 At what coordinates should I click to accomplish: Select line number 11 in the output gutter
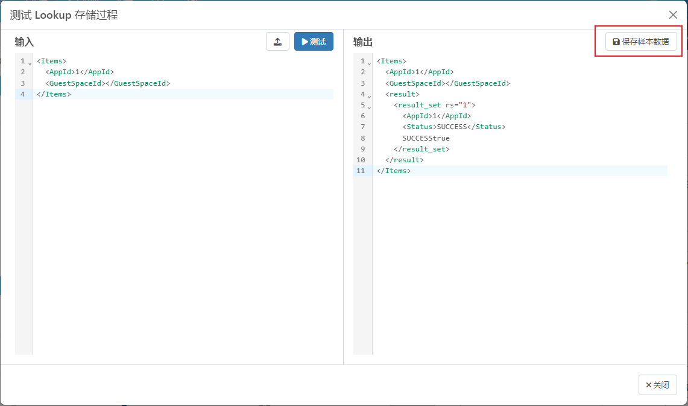point(361,171)
